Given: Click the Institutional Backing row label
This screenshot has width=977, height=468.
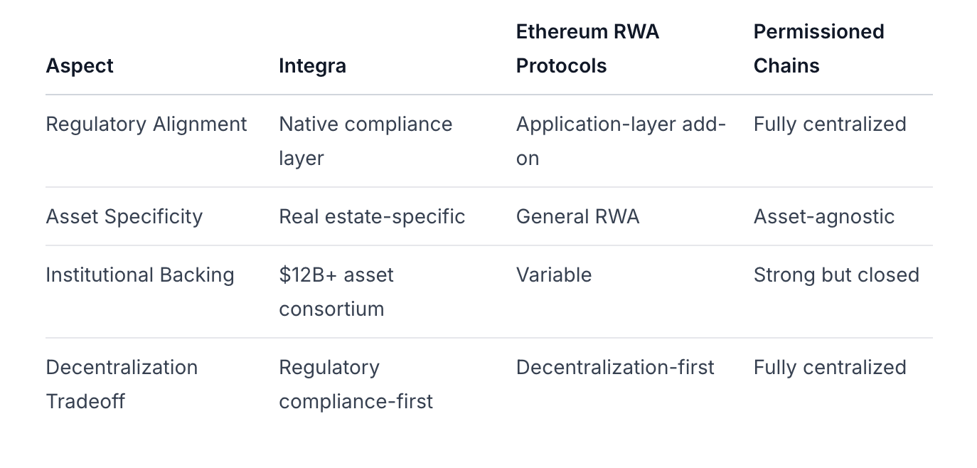Looking at the screenshot, I should [x=139, y=275].
